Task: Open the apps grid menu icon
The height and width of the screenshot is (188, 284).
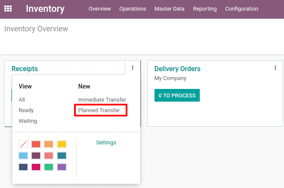Action: point(8,8)
